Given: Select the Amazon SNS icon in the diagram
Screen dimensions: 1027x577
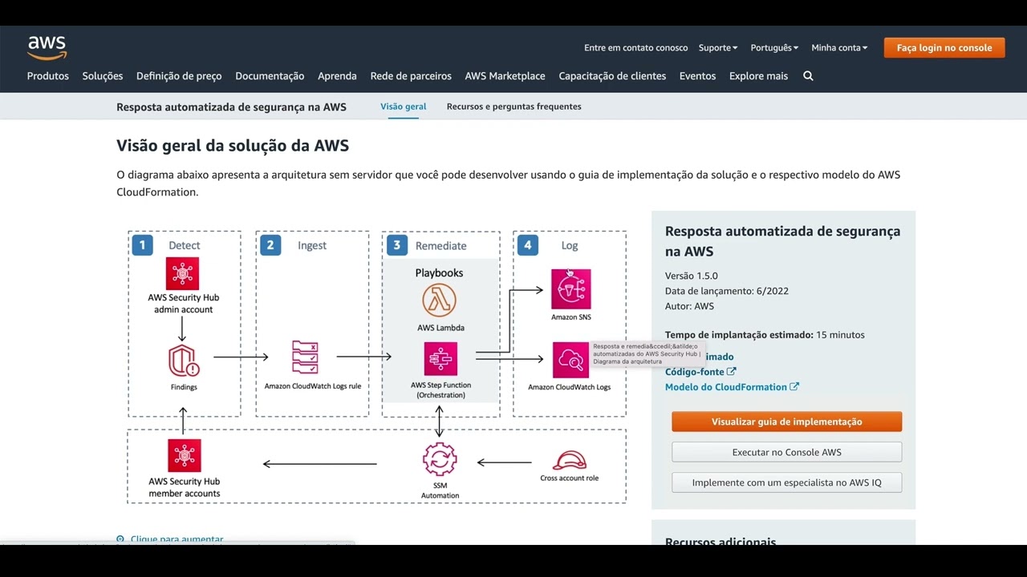Looking at the screenshot, I should pos(570,289).
